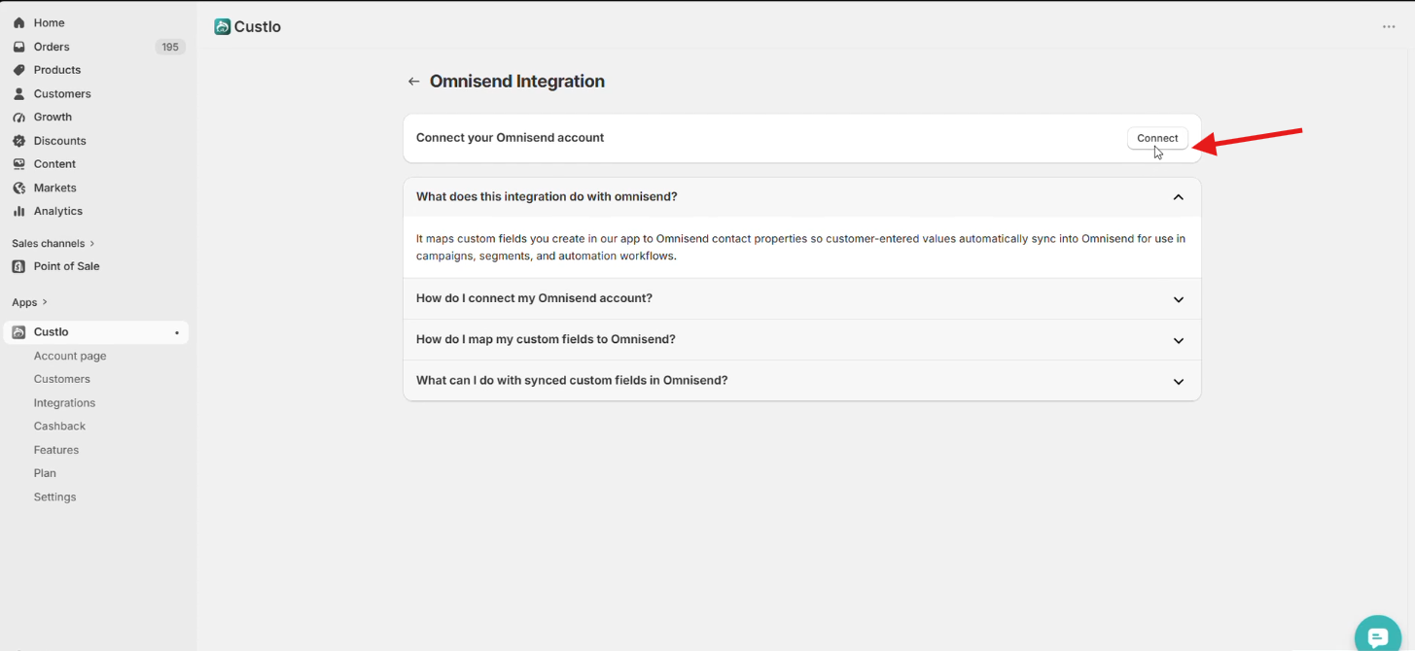Click the Point of Sale bag icon
The height and width of the screenshot is (651, 1415).
[x=18, y=266]
